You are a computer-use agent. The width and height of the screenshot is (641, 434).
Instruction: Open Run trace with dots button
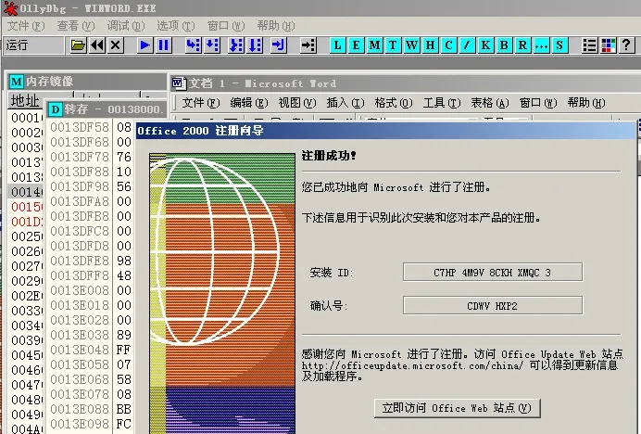click(541, 45)
